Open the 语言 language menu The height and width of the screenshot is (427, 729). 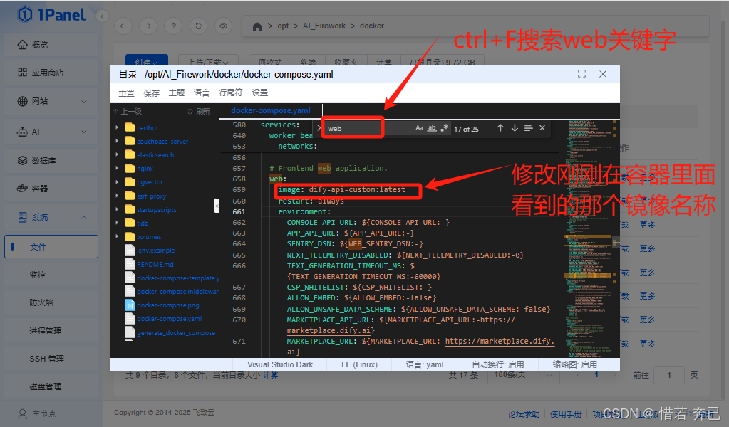[201, 93]
